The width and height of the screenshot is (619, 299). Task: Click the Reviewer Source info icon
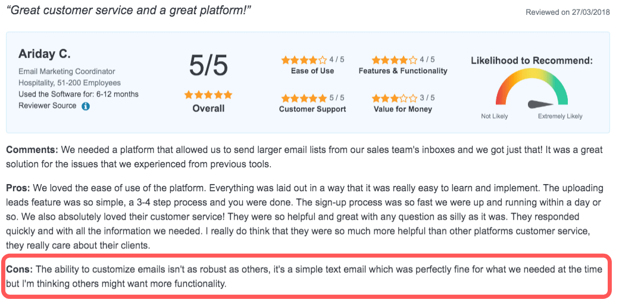(86, 106)
